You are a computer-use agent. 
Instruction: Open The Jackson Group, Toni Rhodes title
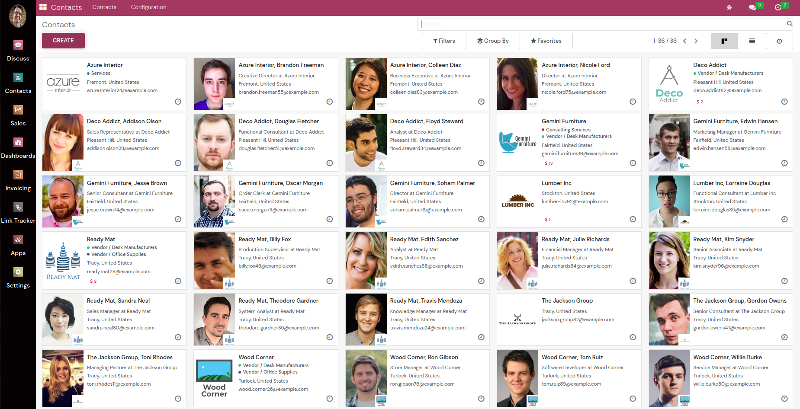[130, 358]
